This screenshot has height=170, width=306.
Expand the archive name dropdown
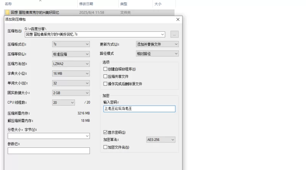click(x=162, y=34)
